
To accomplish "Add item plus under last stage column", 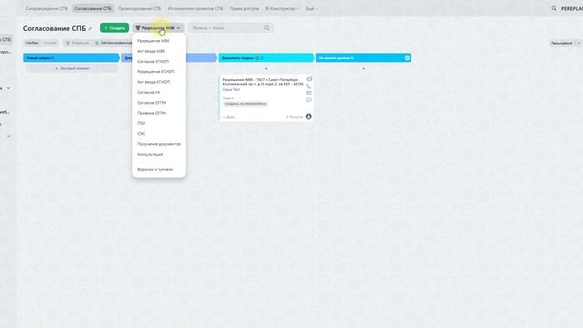I will (363, 68).
